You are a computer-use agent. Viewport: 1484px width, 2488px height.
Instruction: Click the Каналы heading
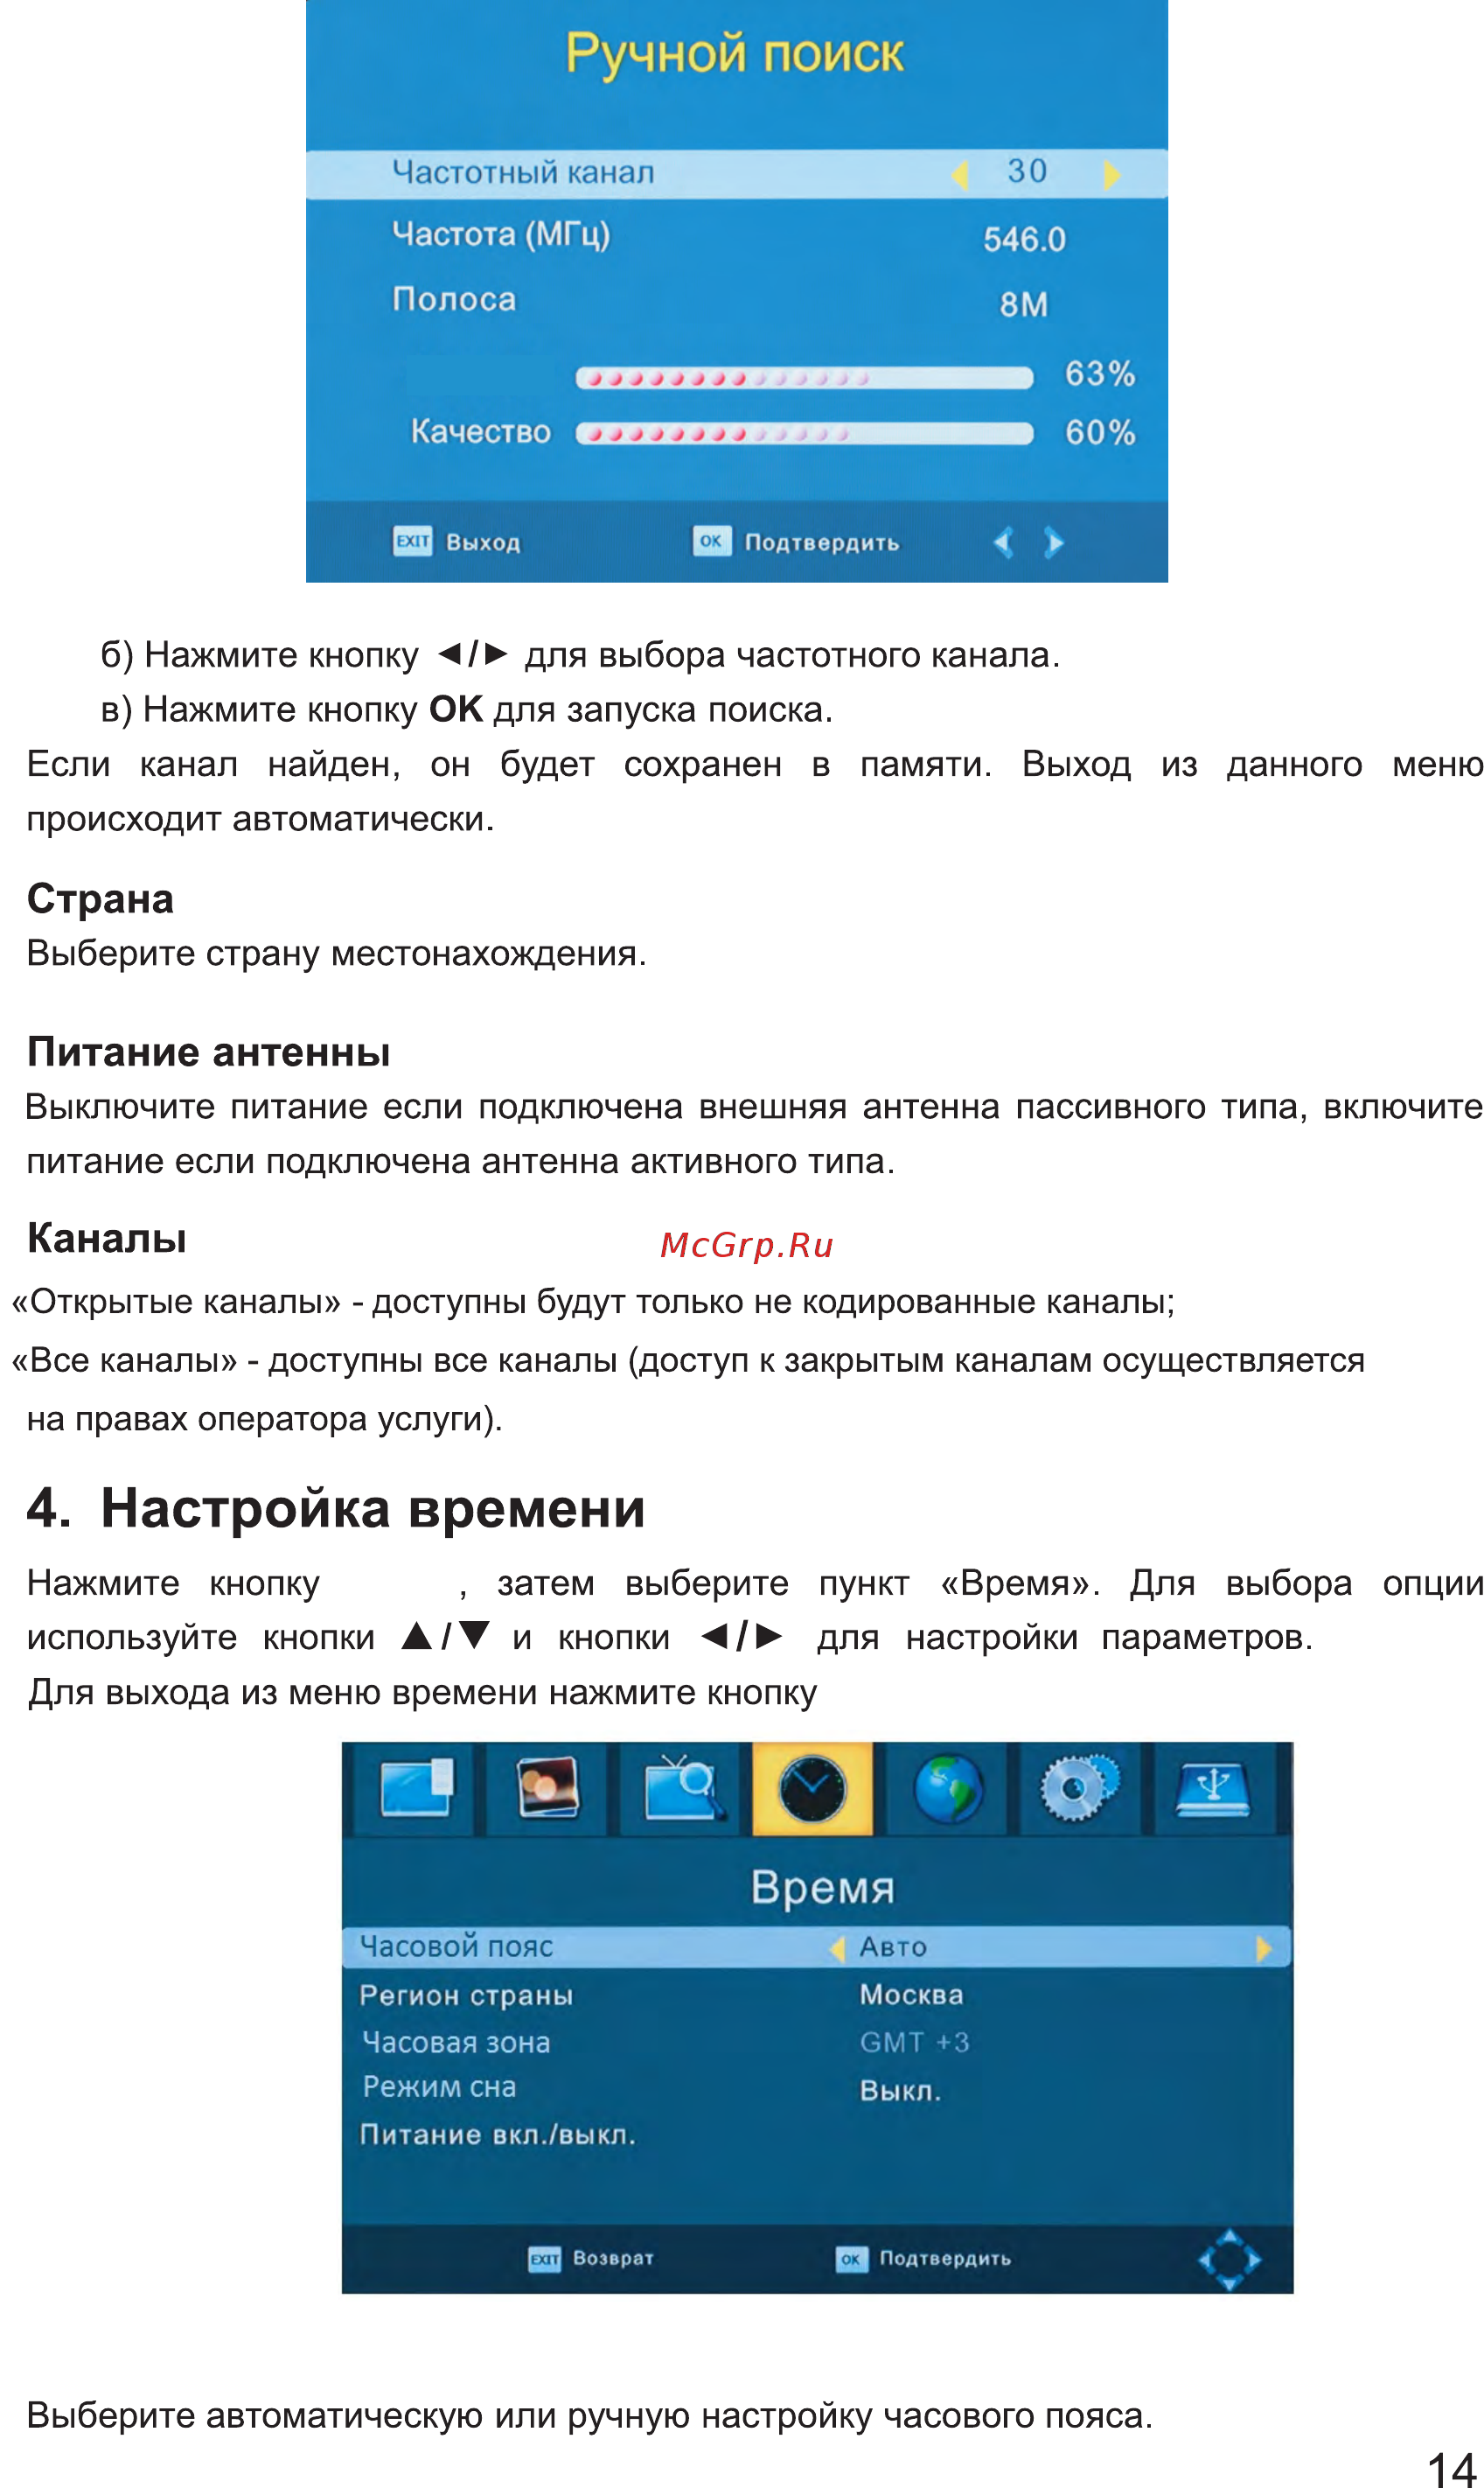click(x=107, y=1239)
